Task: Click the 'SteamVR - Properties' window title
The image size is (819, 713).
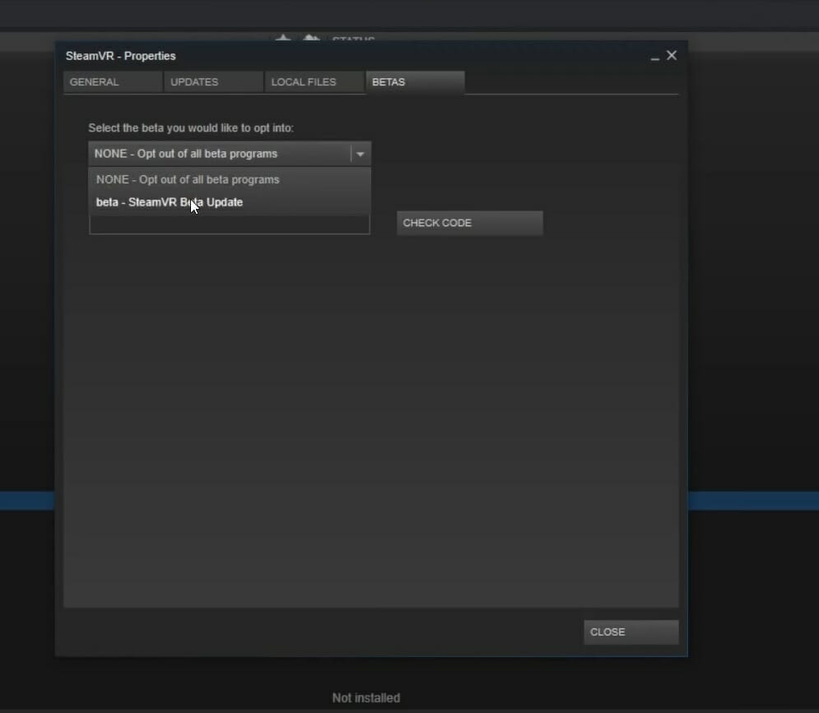Action: coord(121,56)
